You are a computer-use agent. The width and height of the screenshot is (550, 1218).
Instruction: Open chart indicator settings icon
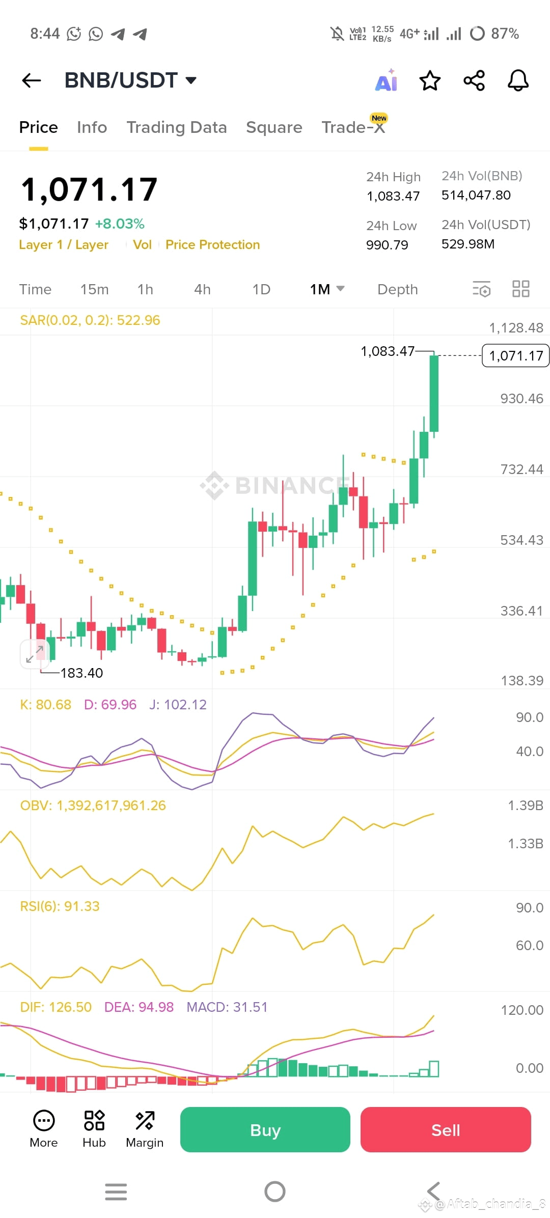[x=481, y=289]
